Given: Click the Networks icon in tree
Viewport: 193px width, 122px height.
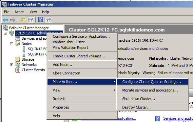Looking at the screenshot, I should pyautogui.click(x=18, y=65).
